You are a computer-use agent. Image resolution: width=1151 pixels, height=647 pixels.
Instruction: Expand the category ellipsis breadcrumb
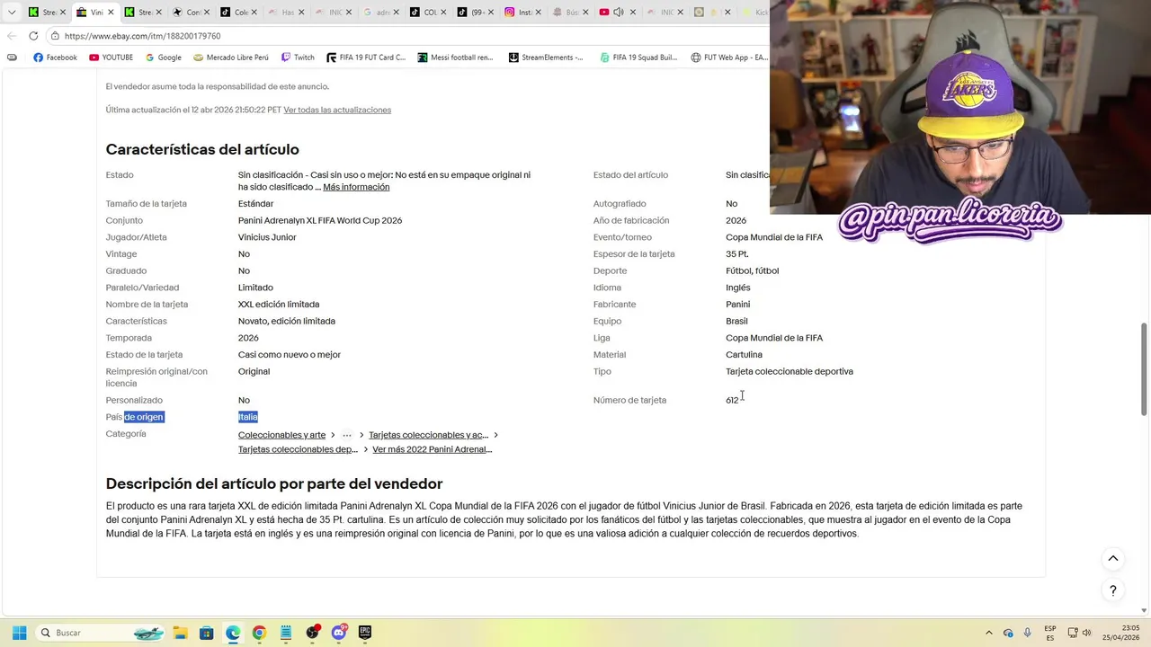tap(347, 435)
